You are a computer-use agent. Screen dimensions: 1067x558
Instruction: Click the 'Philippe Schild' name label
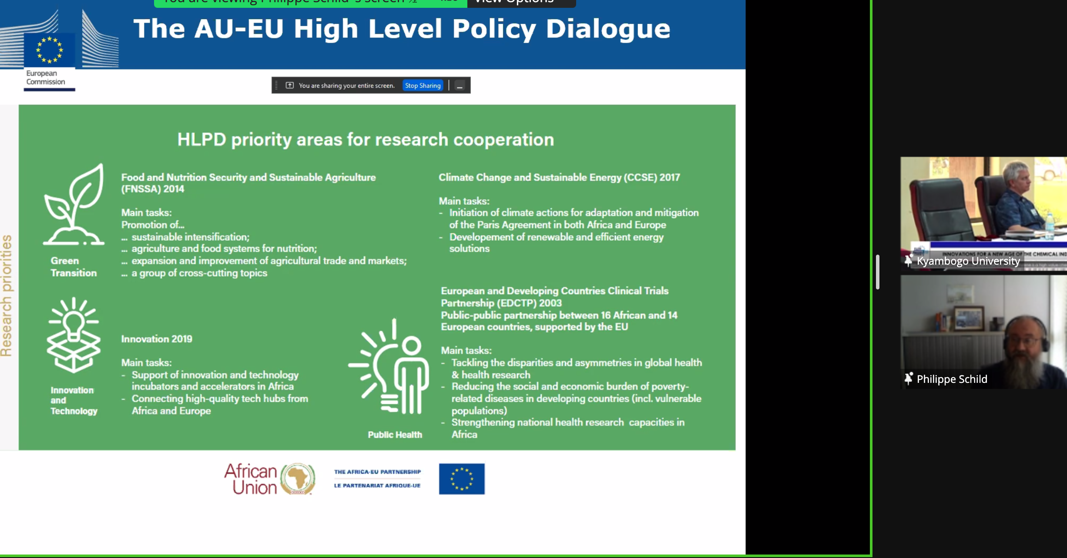(952, 379)
